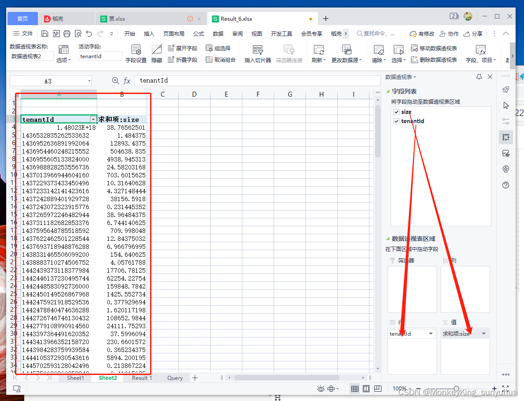The height and width of the screenshot is (401, 524).
Task: Open the tenantId row field dropdown
Action: click(431, 334)
